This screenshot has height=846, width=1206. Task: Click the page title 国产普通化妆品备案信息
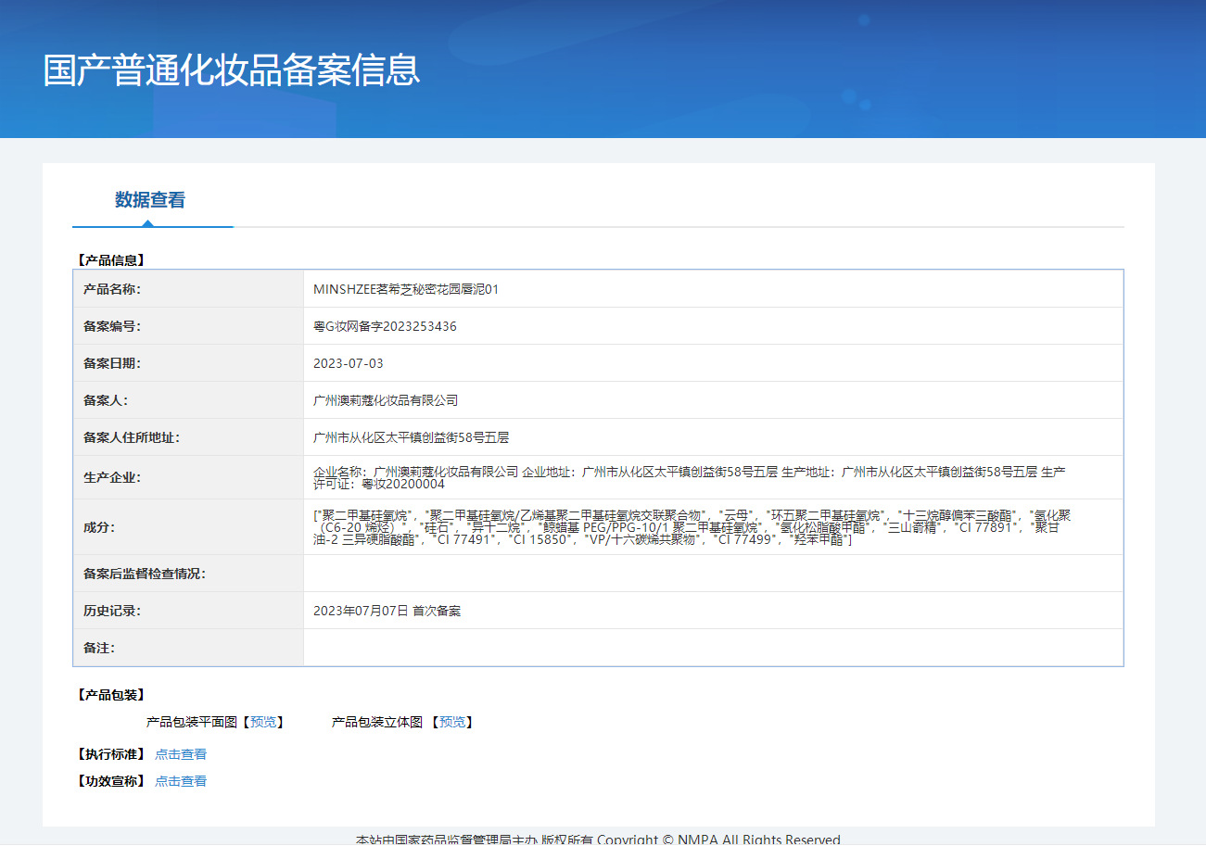click(232, 70)
